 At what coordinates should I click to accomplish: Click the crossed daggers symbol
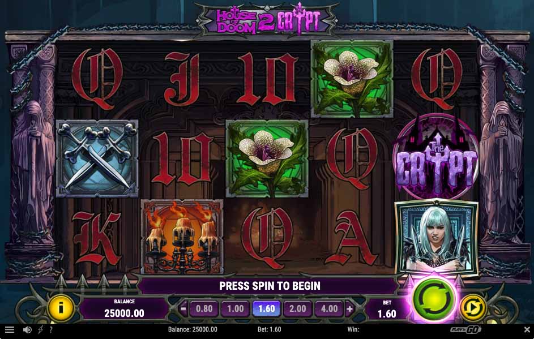97,158
